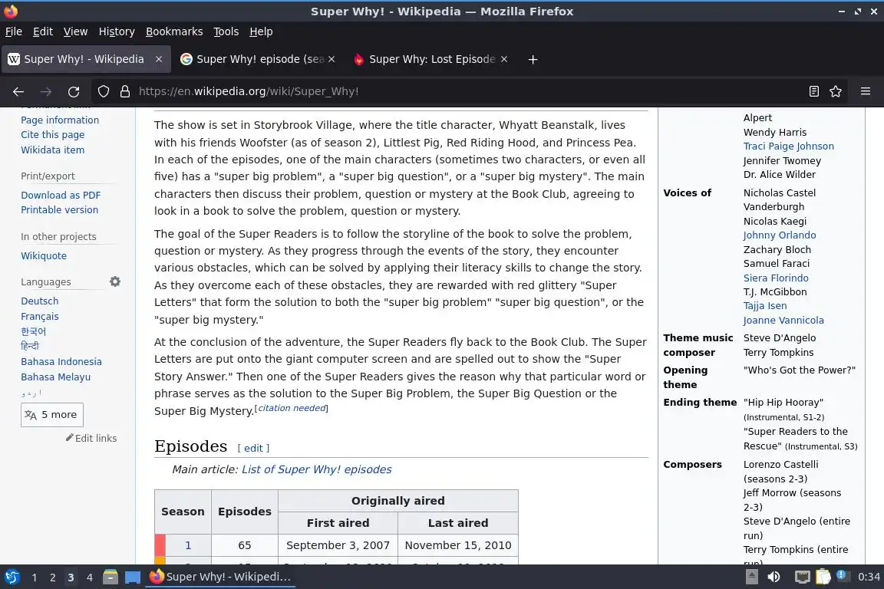
Task: Close the Super Why! episode search tab
Action: point(331,59)
